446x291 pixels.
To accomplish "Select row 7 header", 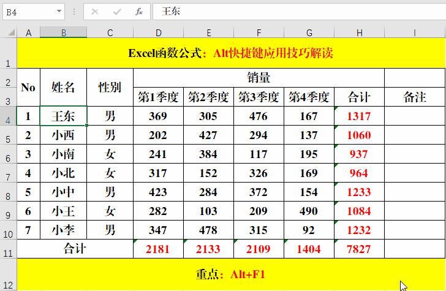I will 8,173.
